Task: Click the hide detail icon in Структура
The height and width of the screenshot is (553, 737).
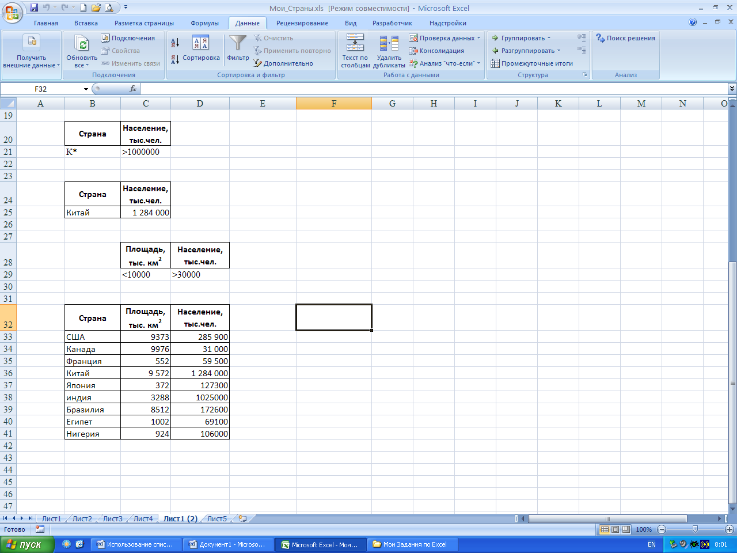Action: pos(582,50)
